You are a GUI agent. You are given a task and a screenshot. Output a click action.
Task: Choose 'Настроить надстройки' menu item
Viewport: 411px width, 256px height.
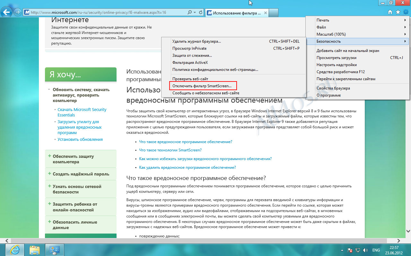[x=358, y=64]
